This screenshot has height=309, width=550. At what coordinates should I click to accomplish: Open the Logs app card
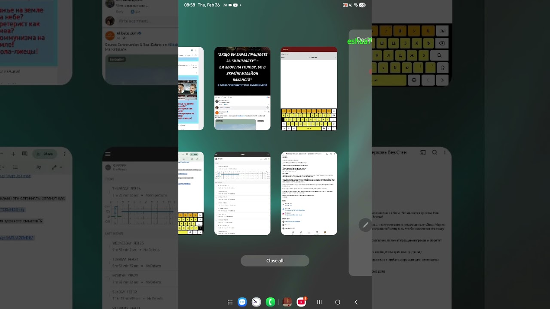(242, 193)
